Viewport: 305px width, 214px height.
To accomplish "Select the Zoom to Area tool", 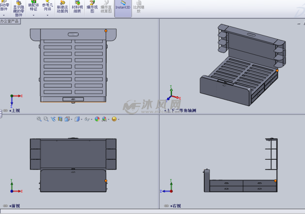I will 46,119.
